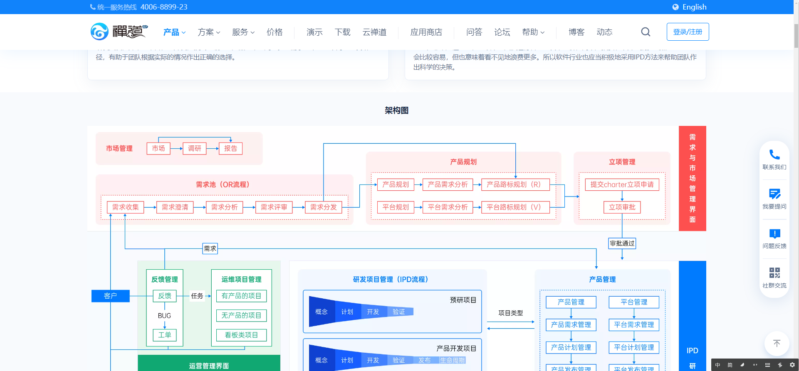Click the 产品路标规划（R）box

click(x=515, y=184)
